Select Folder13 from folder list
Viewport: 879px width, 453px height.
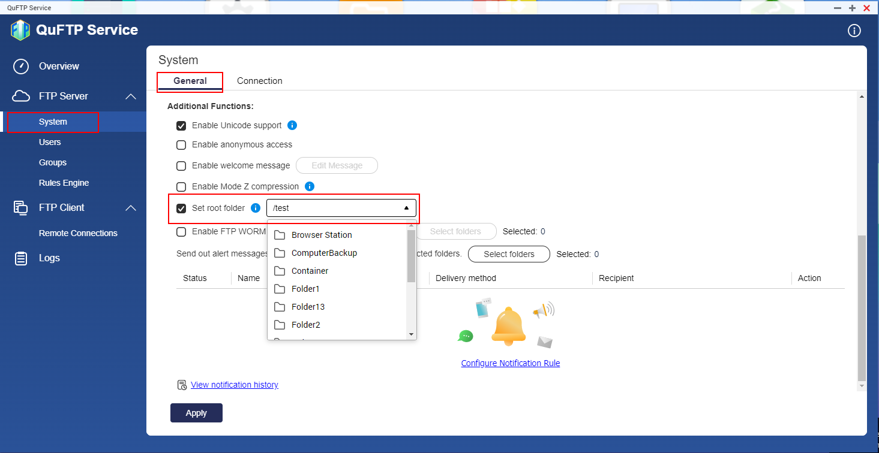(x=337, y=307)
